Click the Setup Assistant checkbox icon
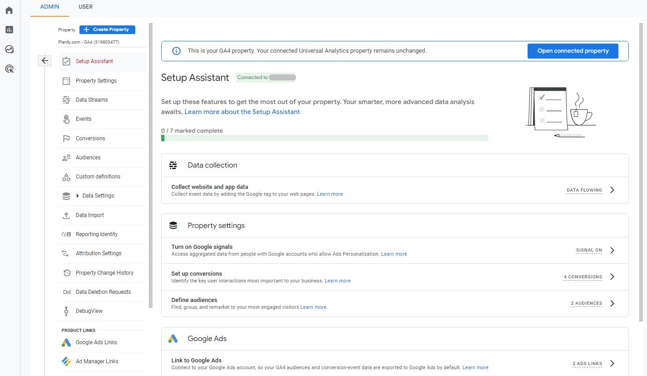 pos(66,61)
